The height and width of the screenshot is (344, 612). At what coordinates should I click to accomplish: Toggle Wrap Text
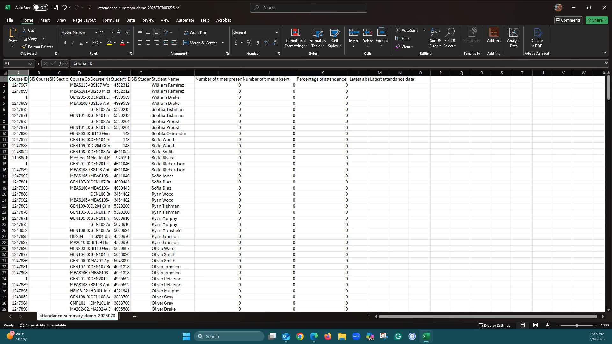(195, 32)
